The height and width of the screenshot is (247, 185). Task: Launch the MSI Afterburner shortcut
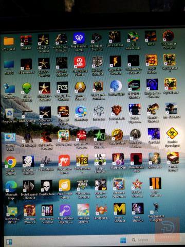click(x=133, y=37)
